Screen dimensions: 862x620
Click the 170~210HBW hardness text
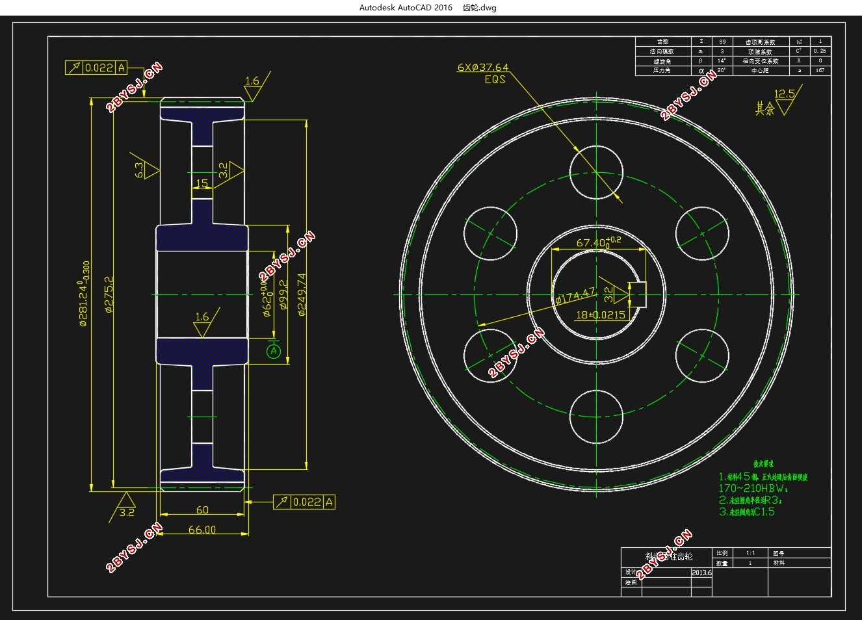click(753, 489)
